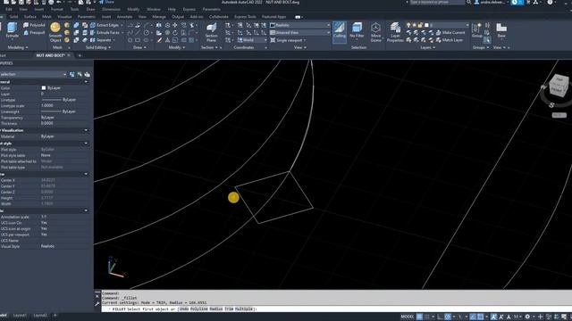Open the Mesh ribbon tab
The image size is (572, 321).
point(46,17)
